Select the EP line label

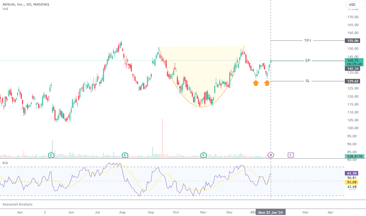coord(307,61)
